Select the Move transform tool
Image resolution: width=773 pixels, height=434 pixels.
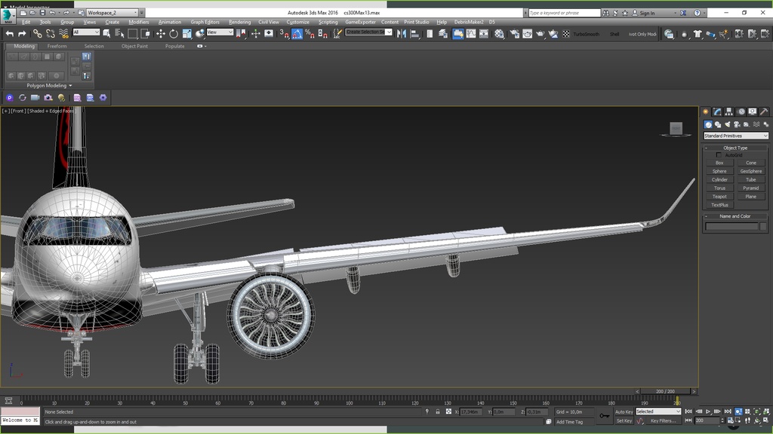point(160,33)
